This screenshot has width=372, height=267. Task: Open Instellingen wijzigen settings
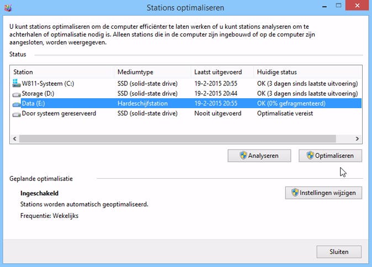click(x=323, y=193)
